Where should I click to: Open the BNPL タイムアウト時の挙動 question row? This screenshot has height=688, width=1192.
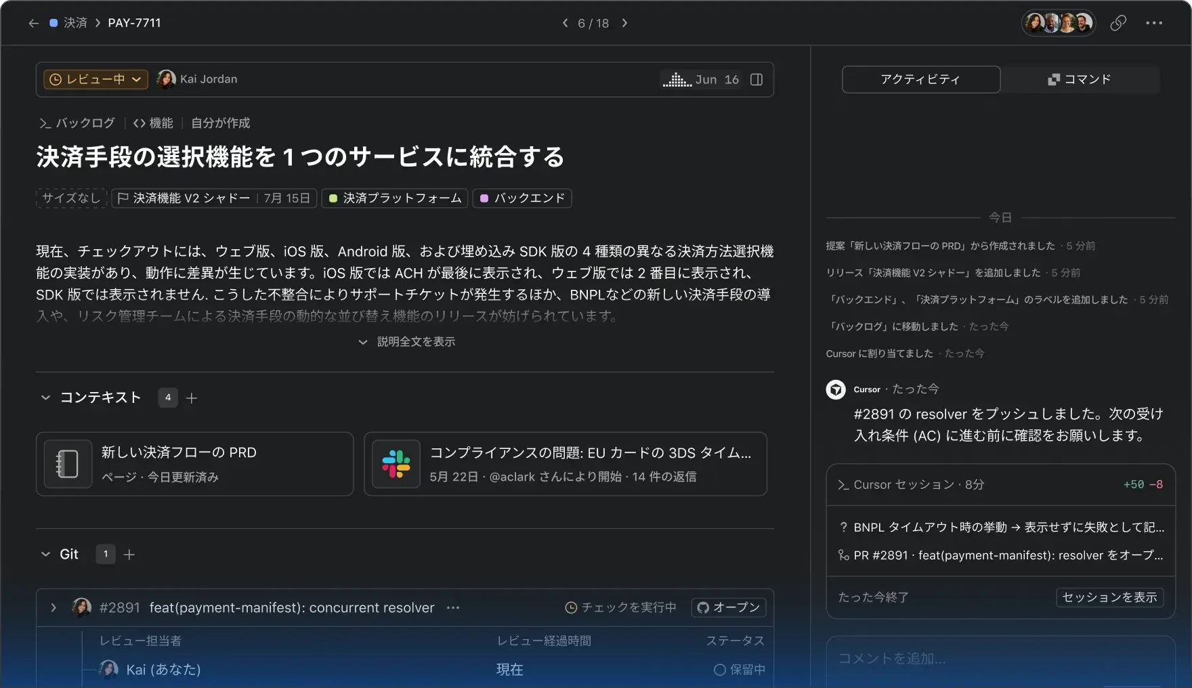(1001, 528)
